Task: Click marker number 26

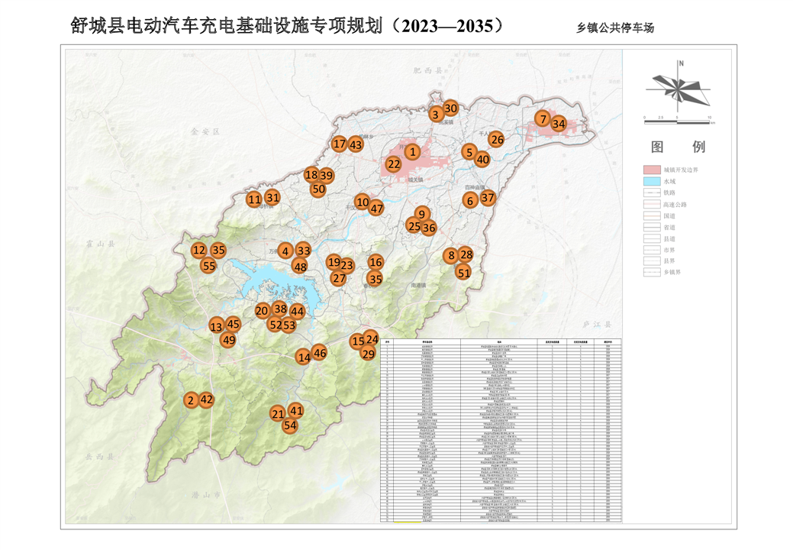Action: pyautogui.click(x=497, y=140)
